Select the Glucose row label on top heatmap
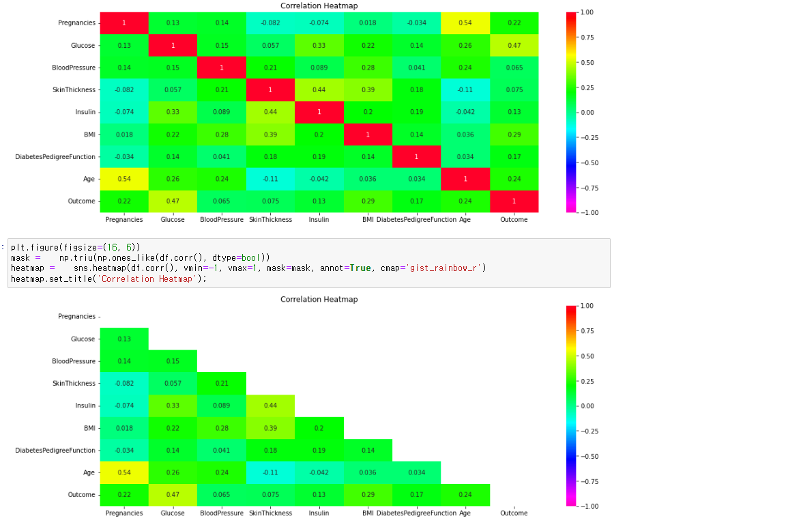The height and width of the screenshot is (525, 786). click(82, 45)
